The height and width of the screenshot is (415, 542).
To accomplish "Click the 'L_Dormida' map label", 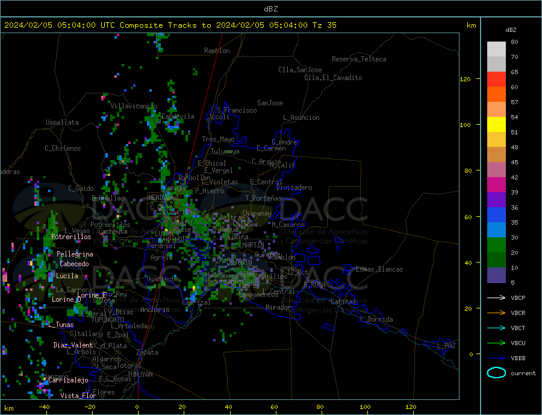I will (377, 319).
